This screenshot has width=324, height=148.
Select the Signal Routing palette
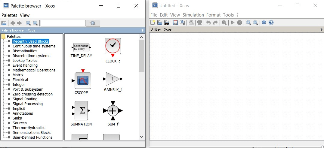click(x=25, y=99)
